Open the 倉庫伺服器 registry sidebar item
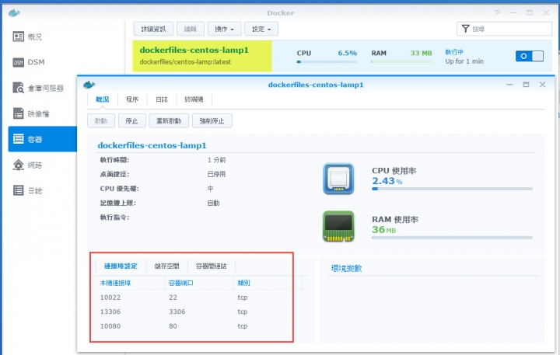 (x=42, y=88)
